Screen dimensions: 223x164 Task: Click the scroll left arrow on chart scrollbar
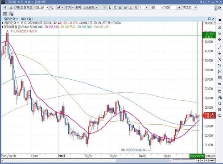coord(3,160)
